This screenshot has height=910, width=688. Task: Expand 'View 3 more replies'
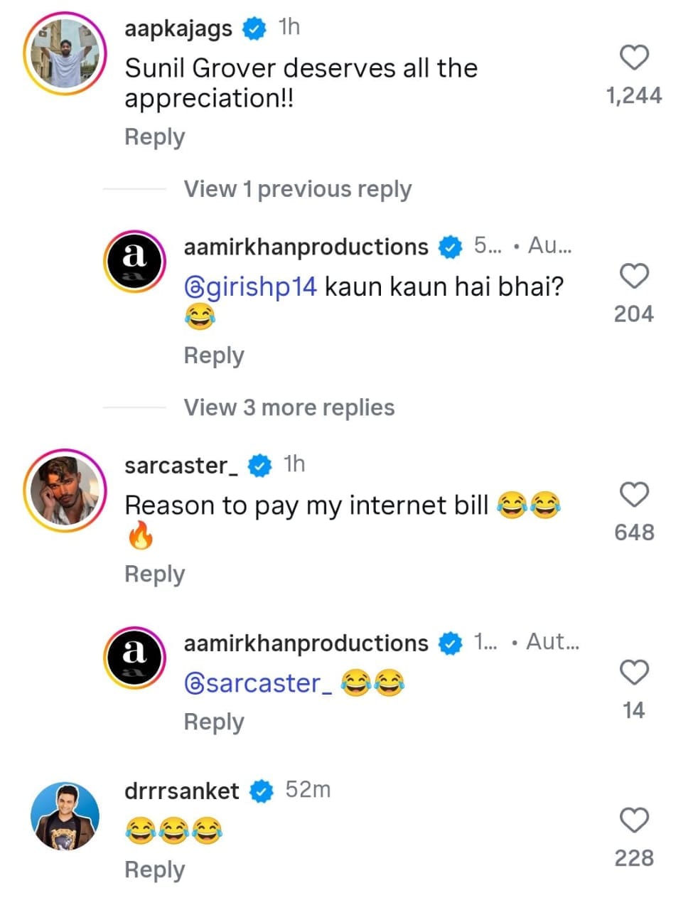289,407
